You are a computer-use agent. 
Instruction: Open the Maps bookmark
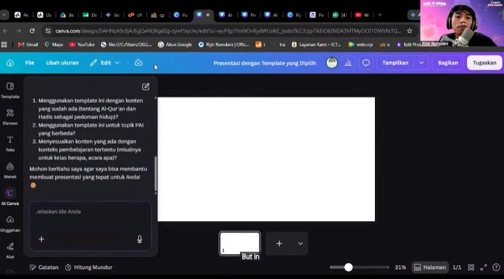tap(53, 45)
